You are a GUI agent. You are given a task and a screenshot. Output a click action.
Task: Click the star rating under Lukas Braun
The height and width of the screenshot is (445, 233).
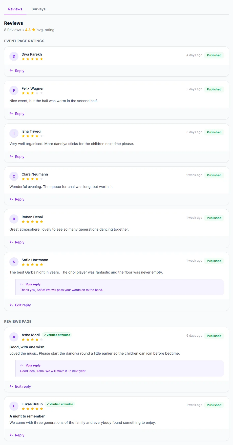pyautogui.click(x=32, y=409)
